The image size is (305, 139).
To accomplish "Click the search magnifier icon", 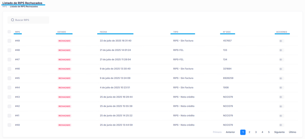I will (x=13, y=20).
